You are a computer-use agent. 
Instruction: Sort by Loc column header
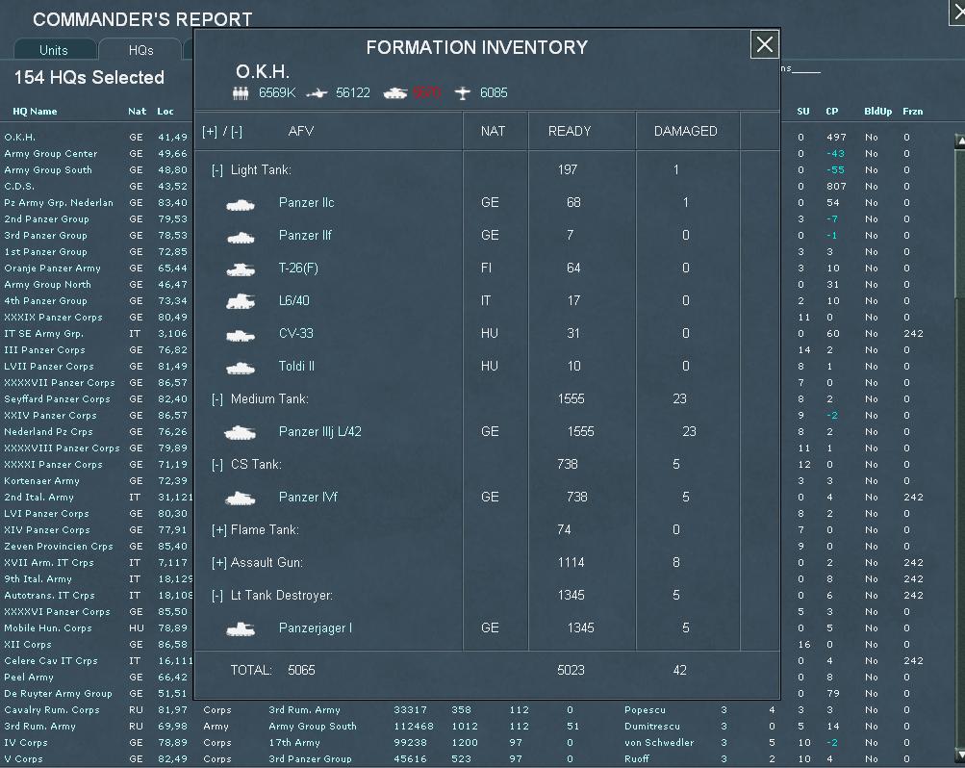pyautogui.click(x=165, y=112)
